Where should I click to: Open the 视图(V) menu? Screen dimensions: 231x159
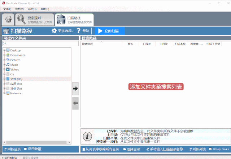tap(19, 9)
